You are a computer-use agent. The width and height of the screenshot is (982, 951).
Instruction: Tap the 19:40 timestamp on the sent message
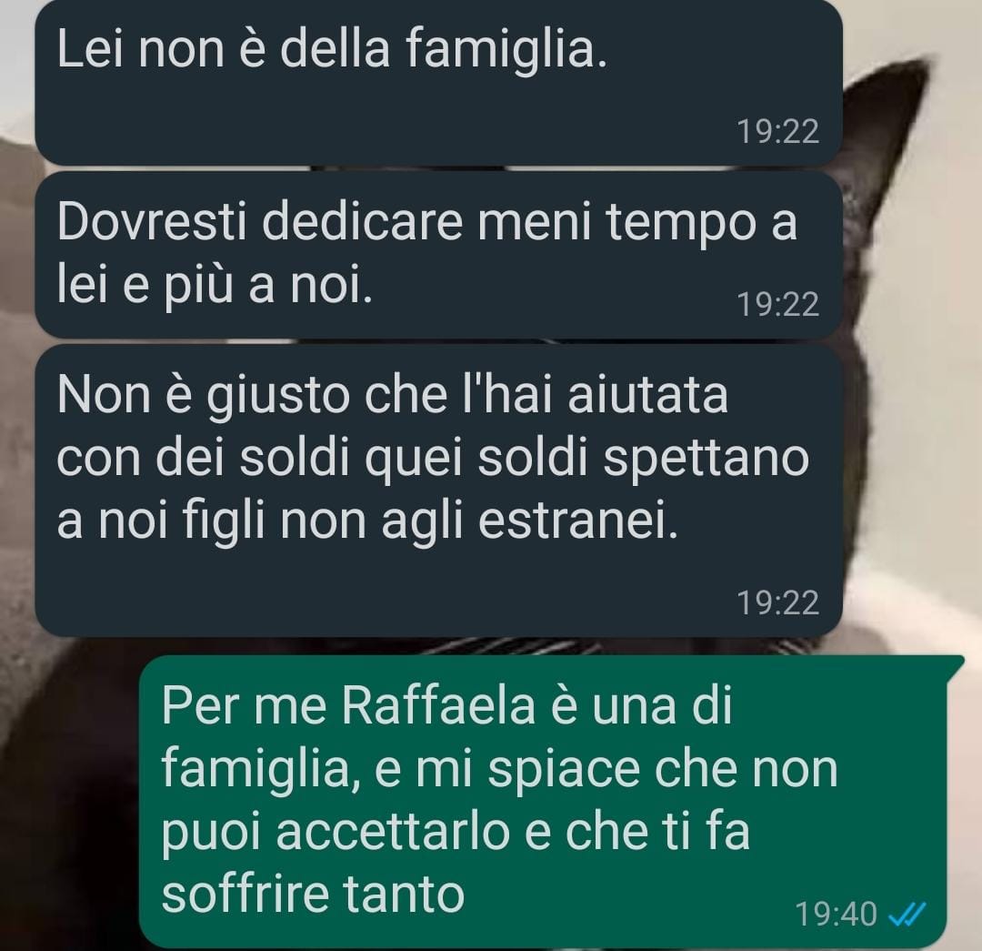click(837, 914)
